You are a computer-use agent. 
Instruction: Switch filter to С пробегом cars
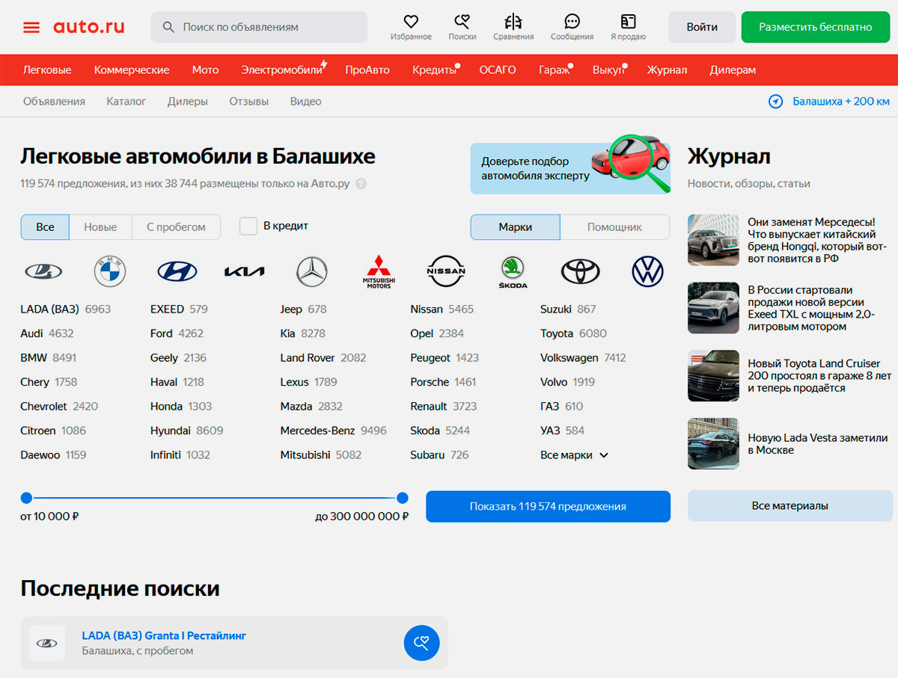coord(176,227)
